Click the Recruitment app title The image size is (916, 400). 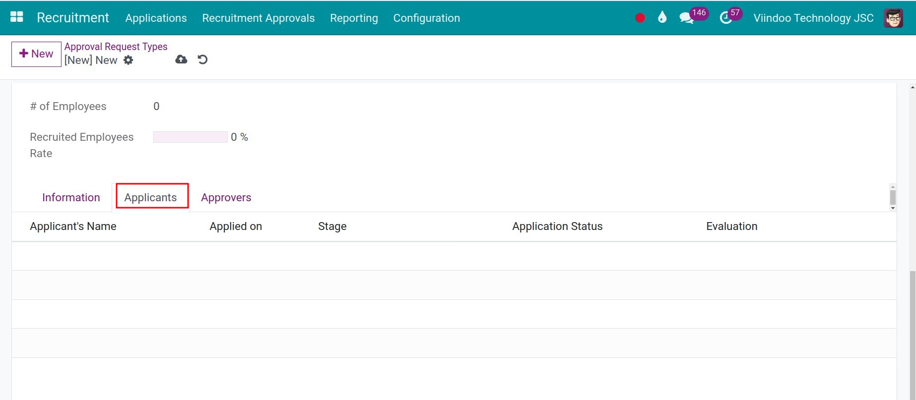pos(73,17)
